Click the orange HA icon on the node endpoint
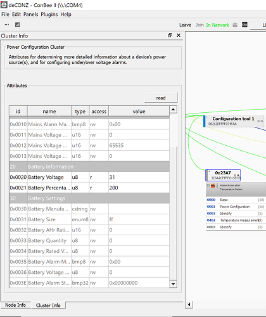The image size is (266, 317). tap(213, 186)
